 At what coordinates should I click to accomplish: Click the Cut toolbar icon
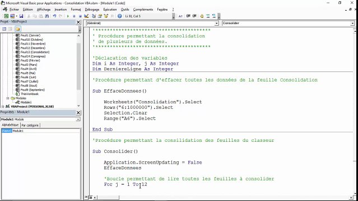(29, 16)
